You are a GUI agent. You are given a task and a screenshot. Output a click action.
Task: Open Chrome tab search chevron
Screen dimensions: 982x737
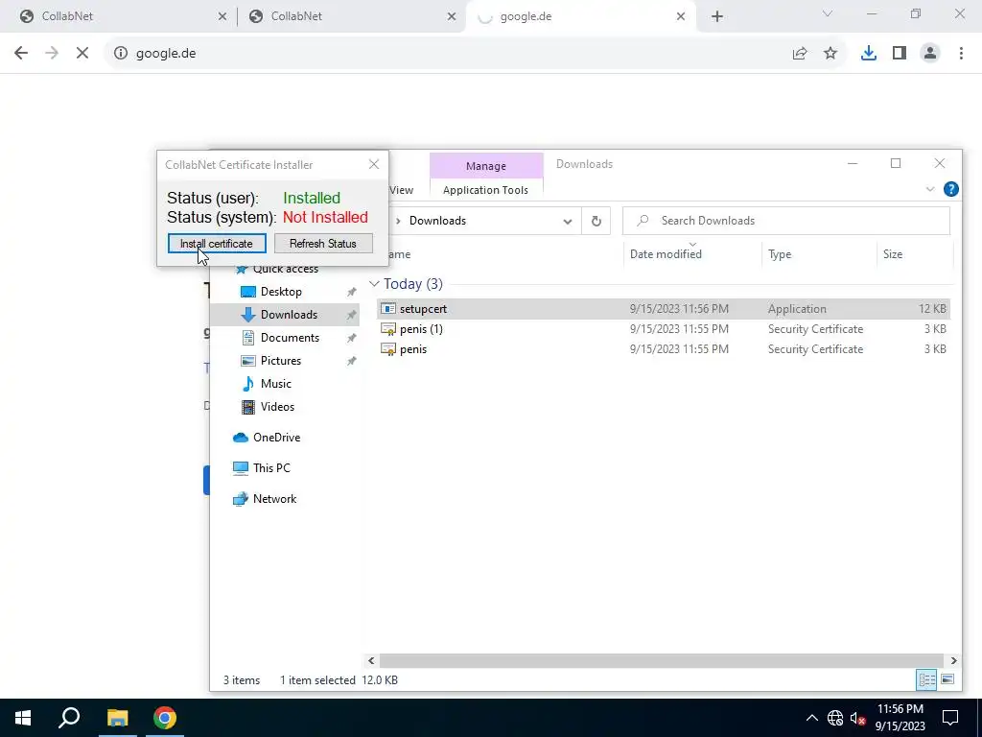pos(828,13)
